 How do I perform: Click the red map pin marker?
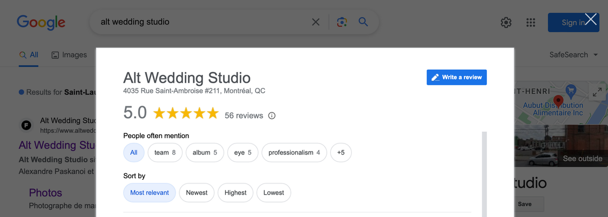click(x=558, y=101)
